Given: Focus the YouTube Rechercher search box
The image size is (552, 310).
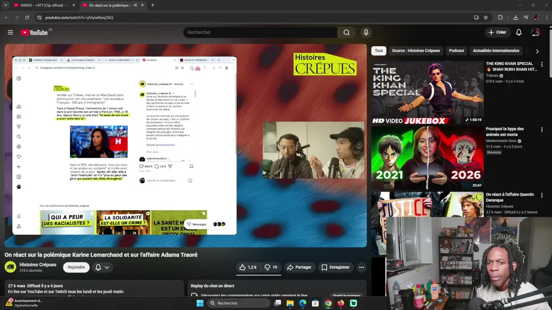Looking at the screenshot, I should coord(260,32).
